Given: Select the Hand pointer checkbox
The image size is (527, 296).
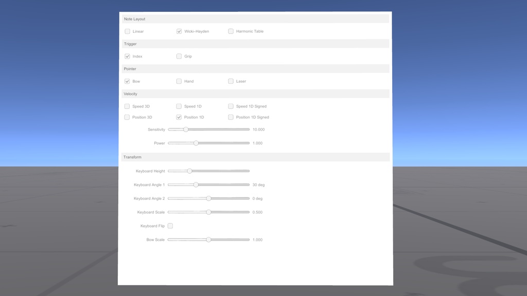Looking at the screenshot, I should (x=179, y=81).
